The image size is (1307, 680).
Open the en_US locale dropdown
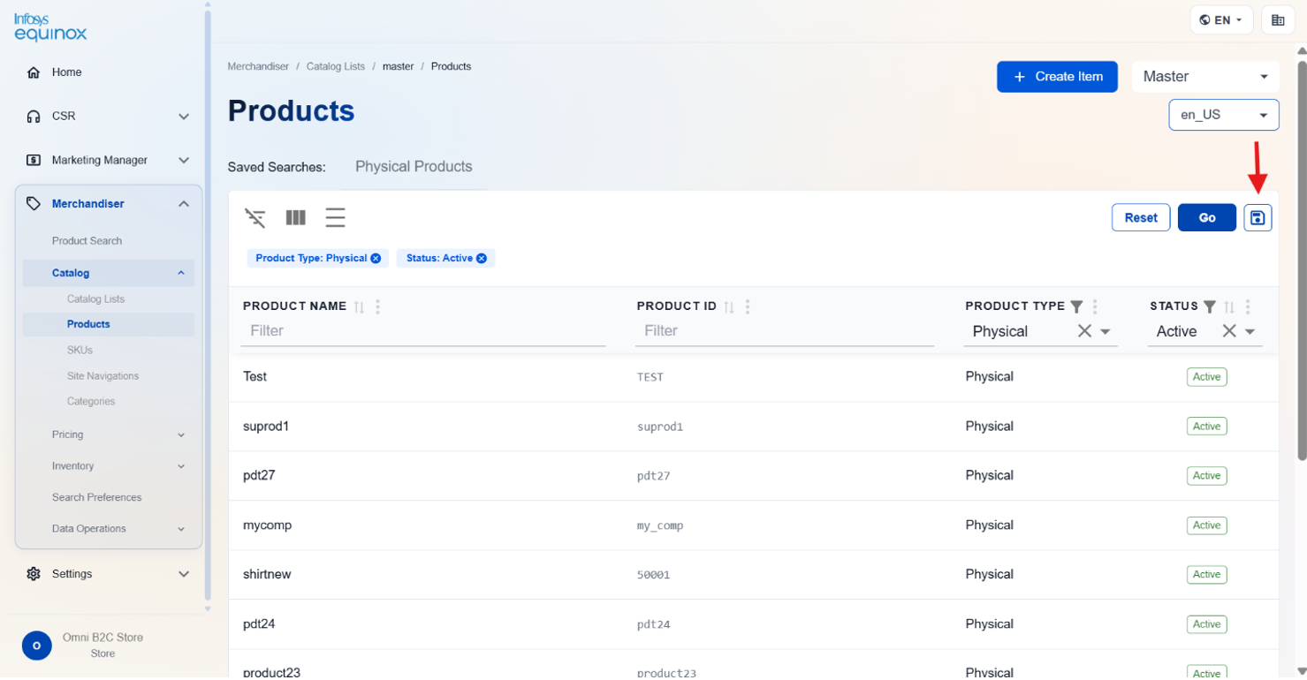tap(1224, 115)
